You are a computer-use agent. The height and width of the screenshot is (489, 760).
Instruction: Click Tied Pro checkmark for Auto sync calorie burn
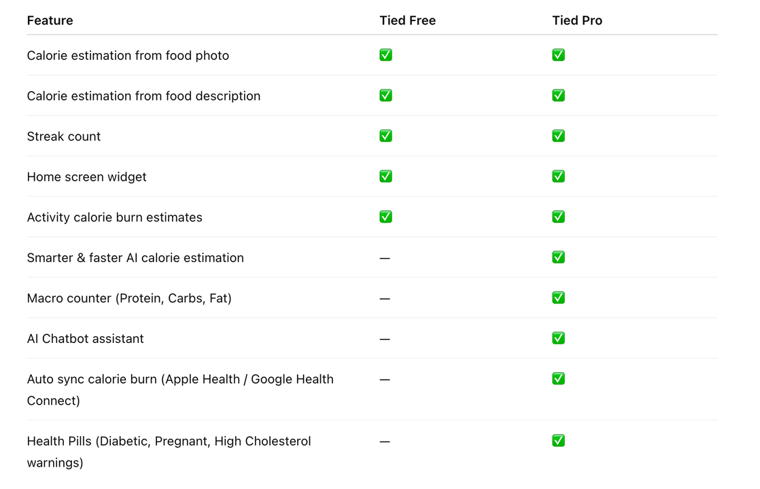[x=558, y=379]
